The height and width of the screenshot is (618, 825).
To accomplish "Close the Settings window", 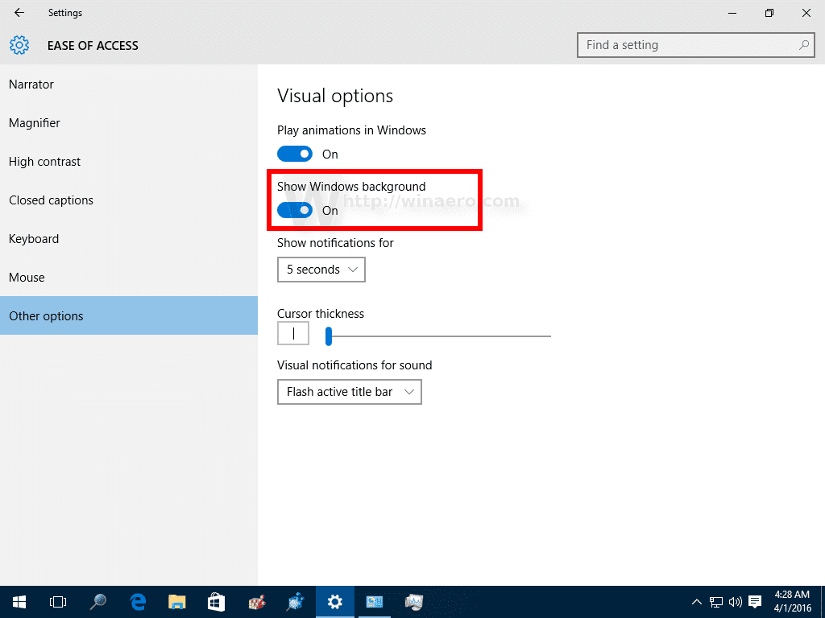I will (x=806, y=13).
